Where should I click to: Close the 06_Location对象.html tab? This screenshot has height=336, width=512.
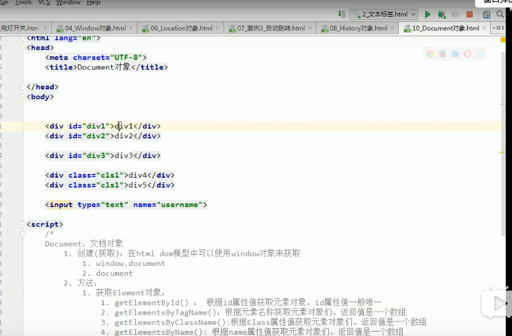(x=218, y=28)
